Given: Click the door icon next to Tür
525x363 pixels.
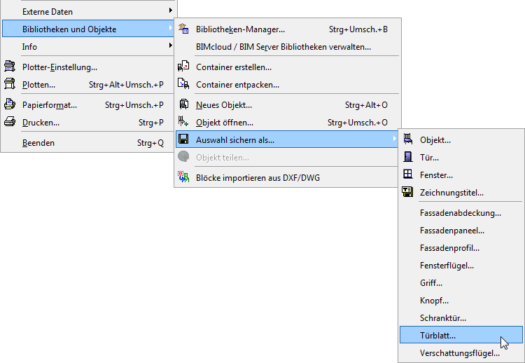Looking at the screenshot, I should tap(408, 158).
